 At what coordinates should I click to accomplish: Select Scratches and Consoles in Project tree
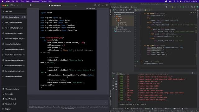point(123,31)
